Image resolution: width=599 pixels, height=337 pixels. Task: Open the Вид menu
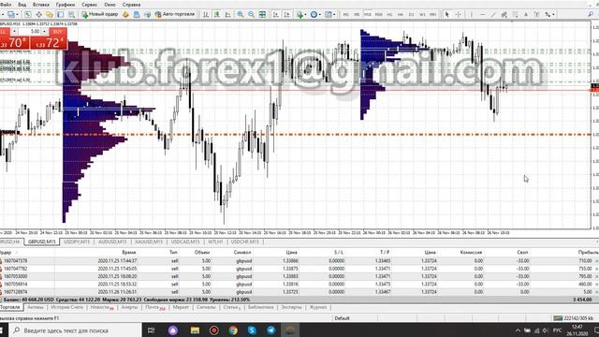click(22, 5)
